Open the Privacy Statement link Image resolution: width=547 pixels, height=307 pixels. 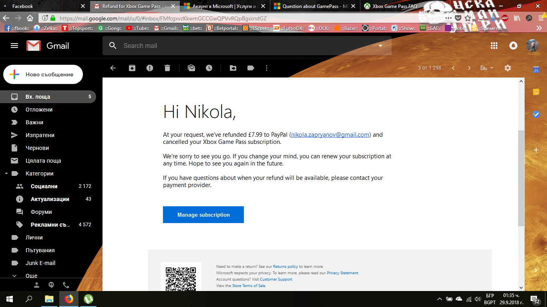coord(342,273)
